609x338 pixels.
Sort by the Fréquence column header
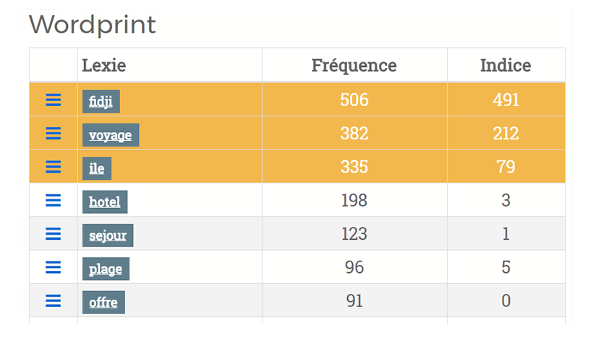tap(354, 65)
